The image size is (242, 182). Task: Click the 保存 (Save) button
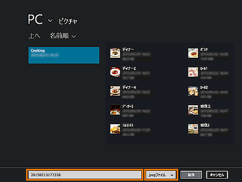(x=191, y=175)
